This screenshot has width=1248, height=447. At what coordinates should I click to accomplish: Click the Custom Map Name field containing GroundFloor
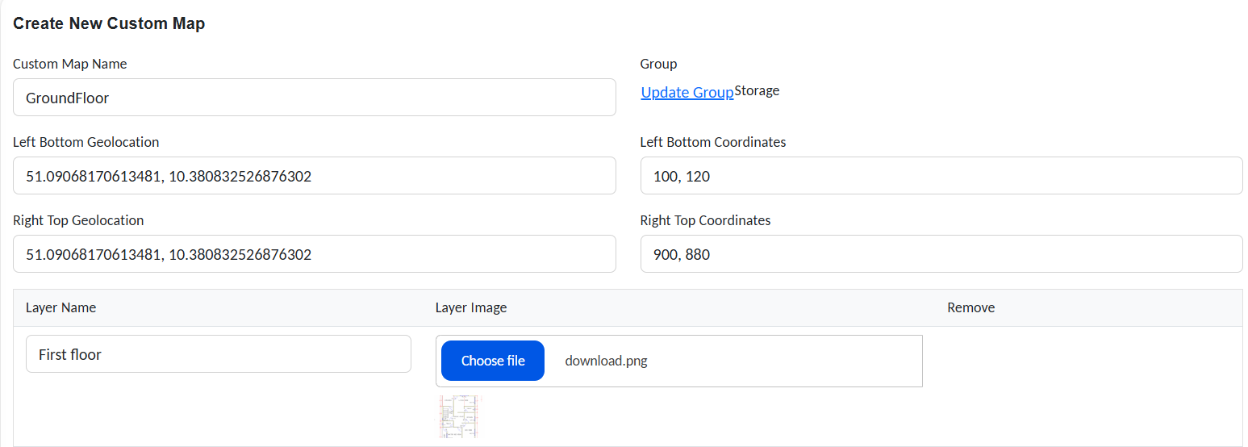pos(314,98)
